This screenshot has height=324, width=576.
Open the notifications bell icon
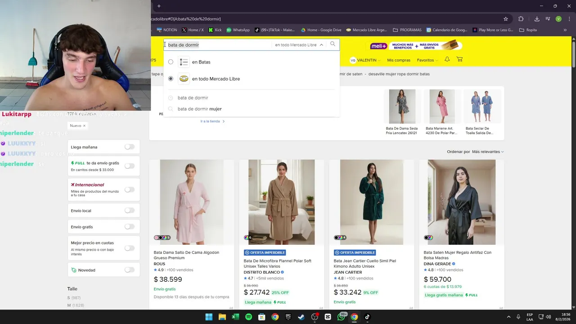(447, 59)
